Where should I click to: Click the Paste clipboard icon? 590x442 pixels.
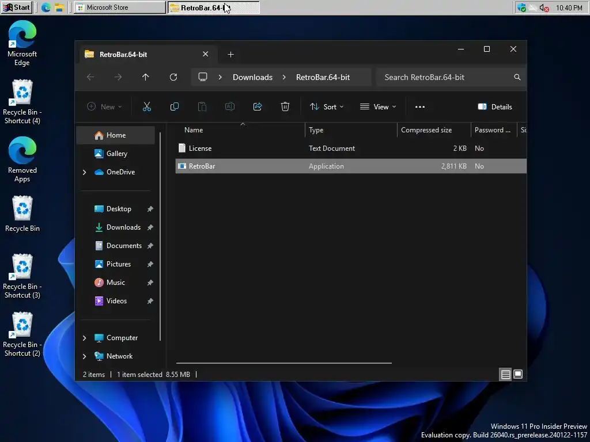(x=202, y=106)
